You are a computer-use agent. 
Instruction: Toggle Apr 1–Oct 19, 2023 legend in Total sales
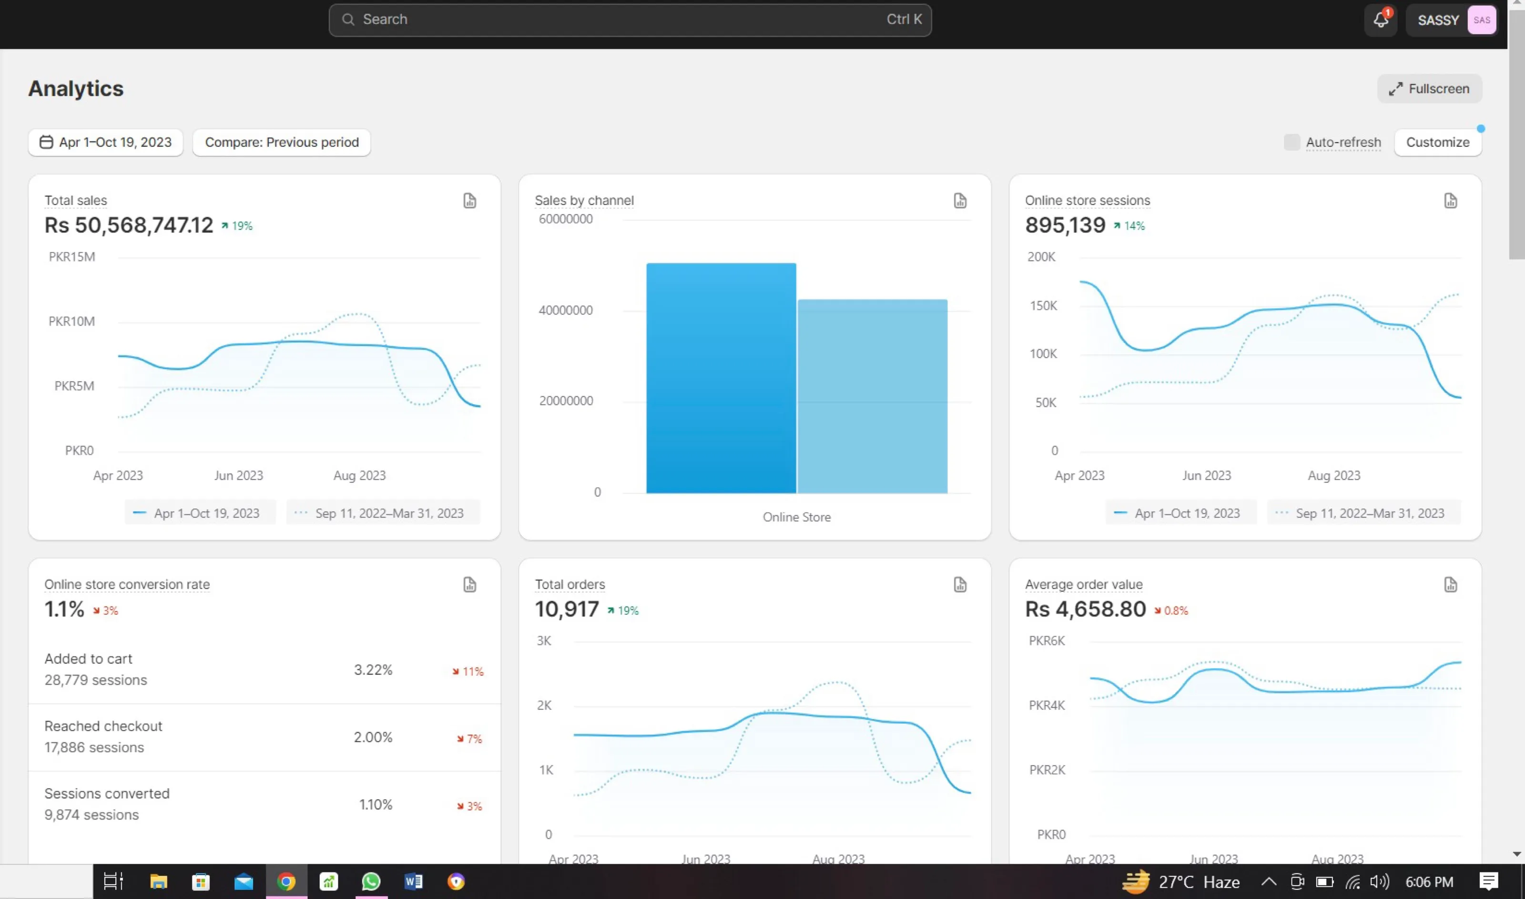(201, 513)
